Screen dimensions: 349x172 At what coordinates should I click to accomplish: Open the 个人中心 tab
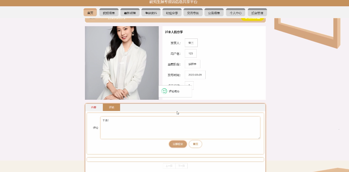tap(236, 13)
